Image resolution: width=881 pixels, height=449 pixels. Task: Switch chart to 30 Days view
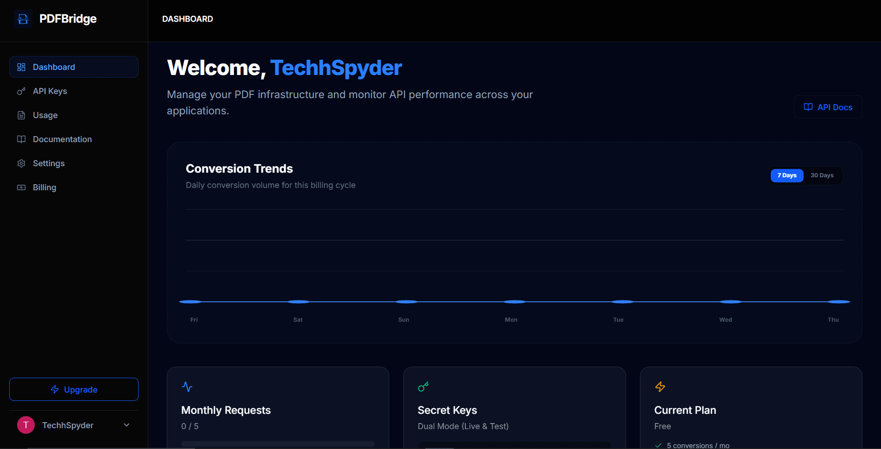click(822, 175)
